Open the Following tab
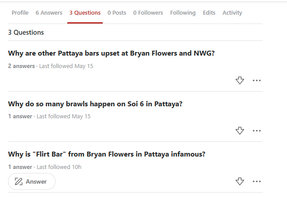Viewport: 287px width, 197px height. 183,12
